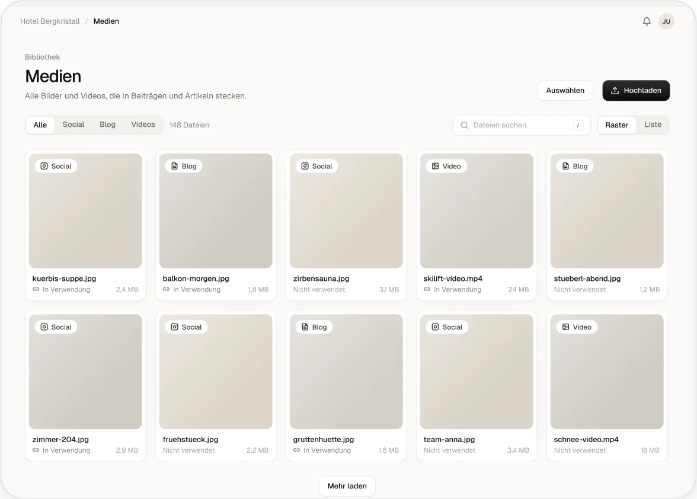The height and width of the screenshot is (499, 697).
Task: Open the team-anna.jpg thumbnail
Action: [477, 372]
